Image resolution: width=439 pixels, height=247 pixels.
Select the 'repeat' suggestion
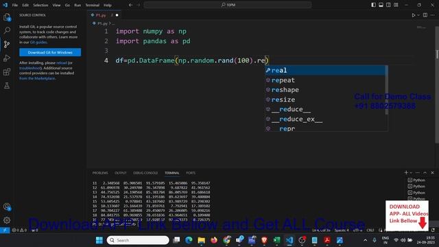[324, 80]
